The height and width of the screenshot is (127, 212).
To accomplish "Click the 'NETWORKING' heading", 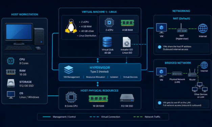I will click(x=181, y=11).
